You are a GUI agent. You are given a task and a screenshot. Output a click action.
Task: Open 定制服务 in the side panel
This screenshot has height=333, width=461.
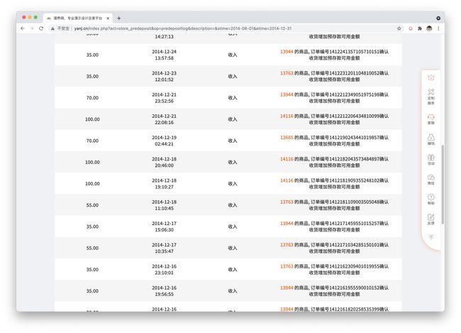[x=431, y=97]
